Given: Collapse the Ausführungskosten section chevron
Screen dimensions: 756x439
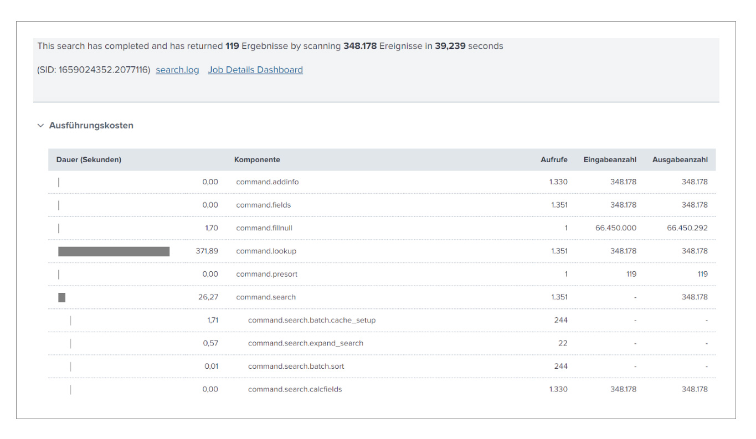Looking at the screenshot, I should point(40,126).
